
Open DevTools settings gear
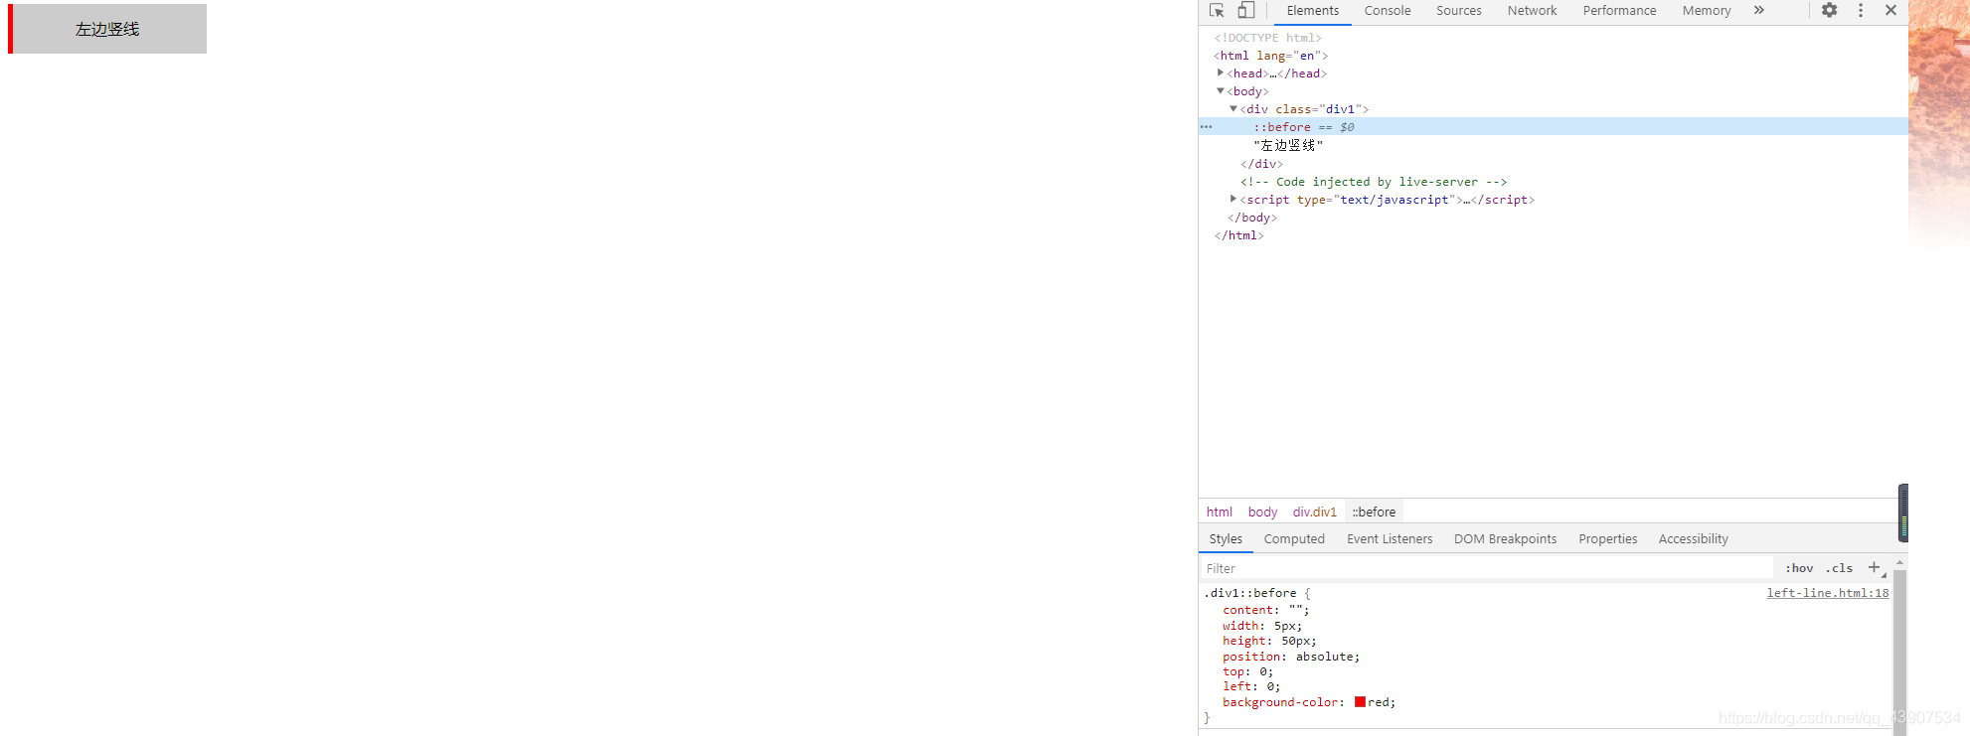coord(1829,10)
